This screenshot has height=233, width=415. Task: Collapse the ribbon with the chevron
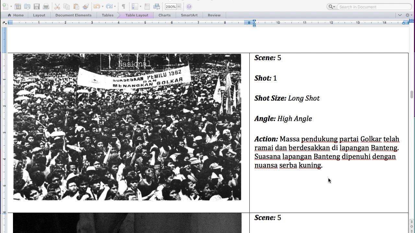(x=400, y=15)
